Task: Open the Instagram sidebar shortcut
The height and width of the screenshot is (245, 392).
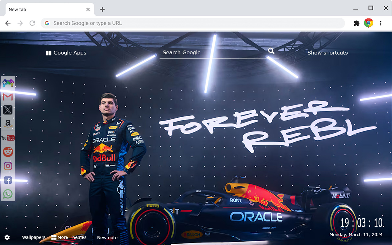Action: tap(8, 166)
